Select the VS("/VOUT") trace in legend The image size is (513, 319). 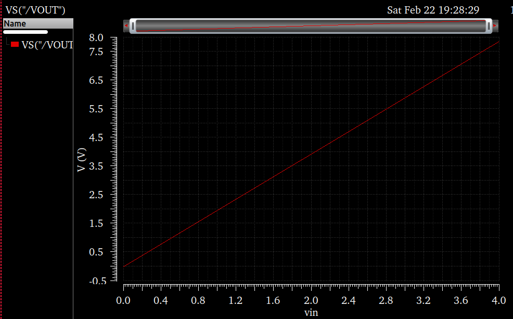pos(47,45)
